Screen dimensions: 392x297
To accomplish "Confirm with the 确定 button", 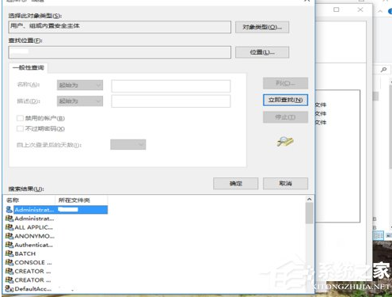I will [x=236, y=184].
